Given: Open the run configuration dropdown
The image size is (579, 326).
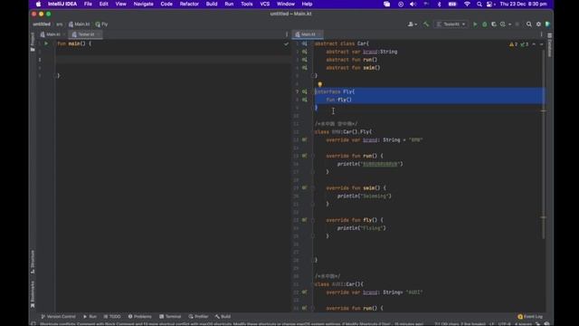Looking at the screenshot, I should pos(451,24).
